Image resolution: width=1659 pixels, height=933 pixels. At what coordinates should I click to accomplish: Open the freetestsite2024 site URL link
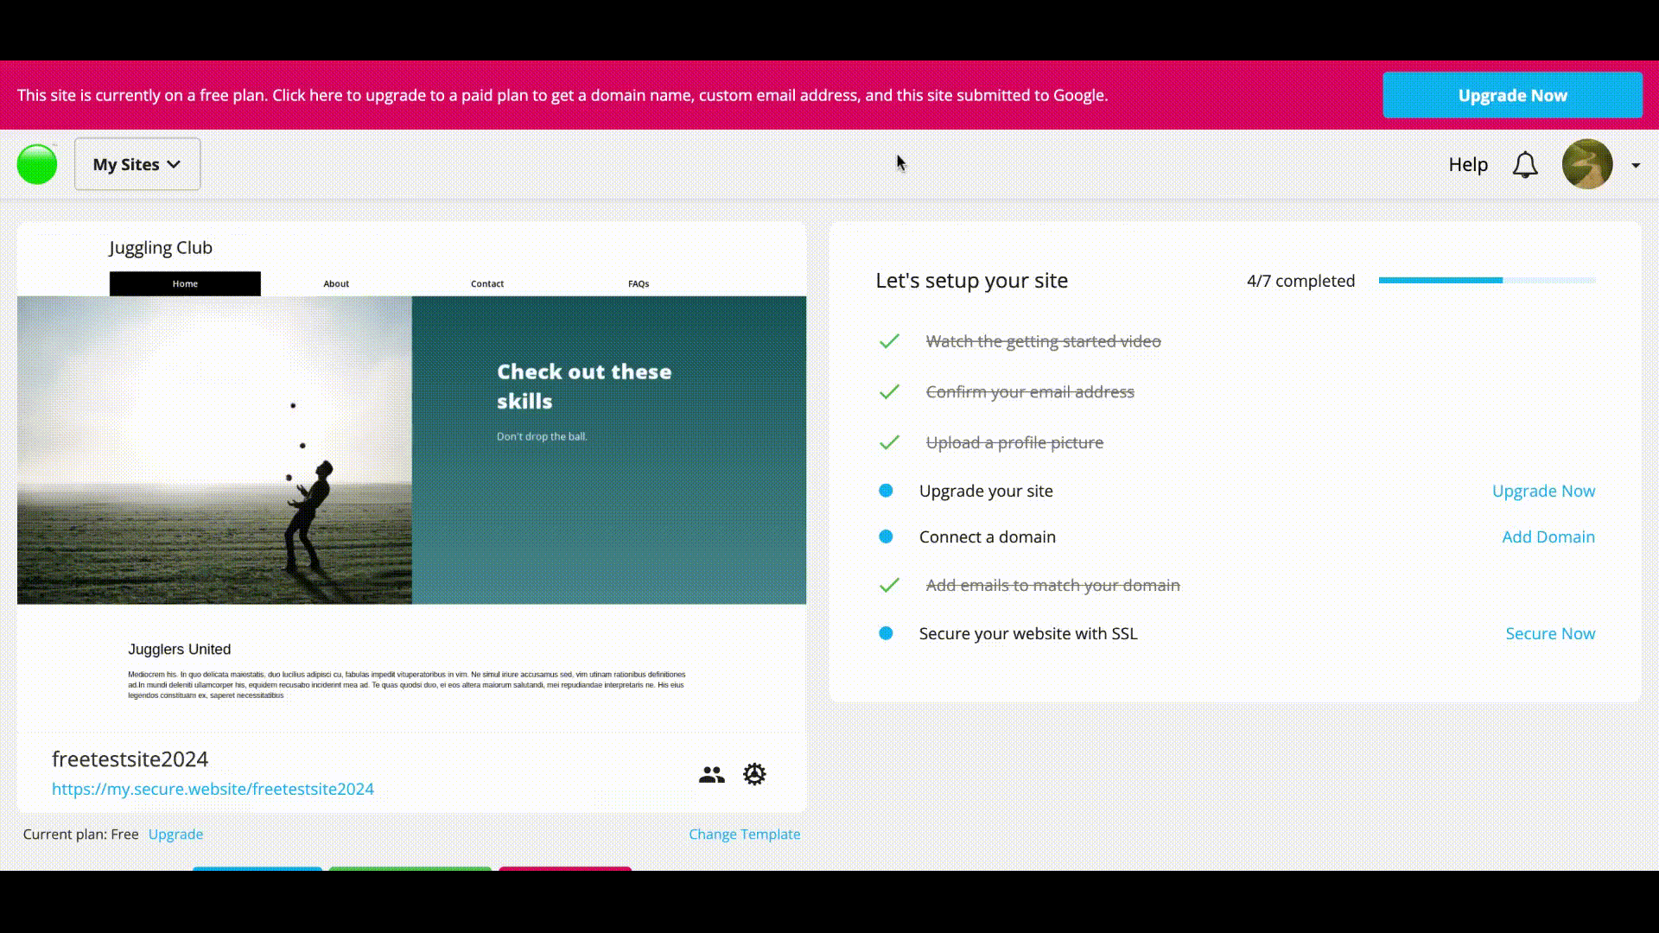tap(213, 789)
